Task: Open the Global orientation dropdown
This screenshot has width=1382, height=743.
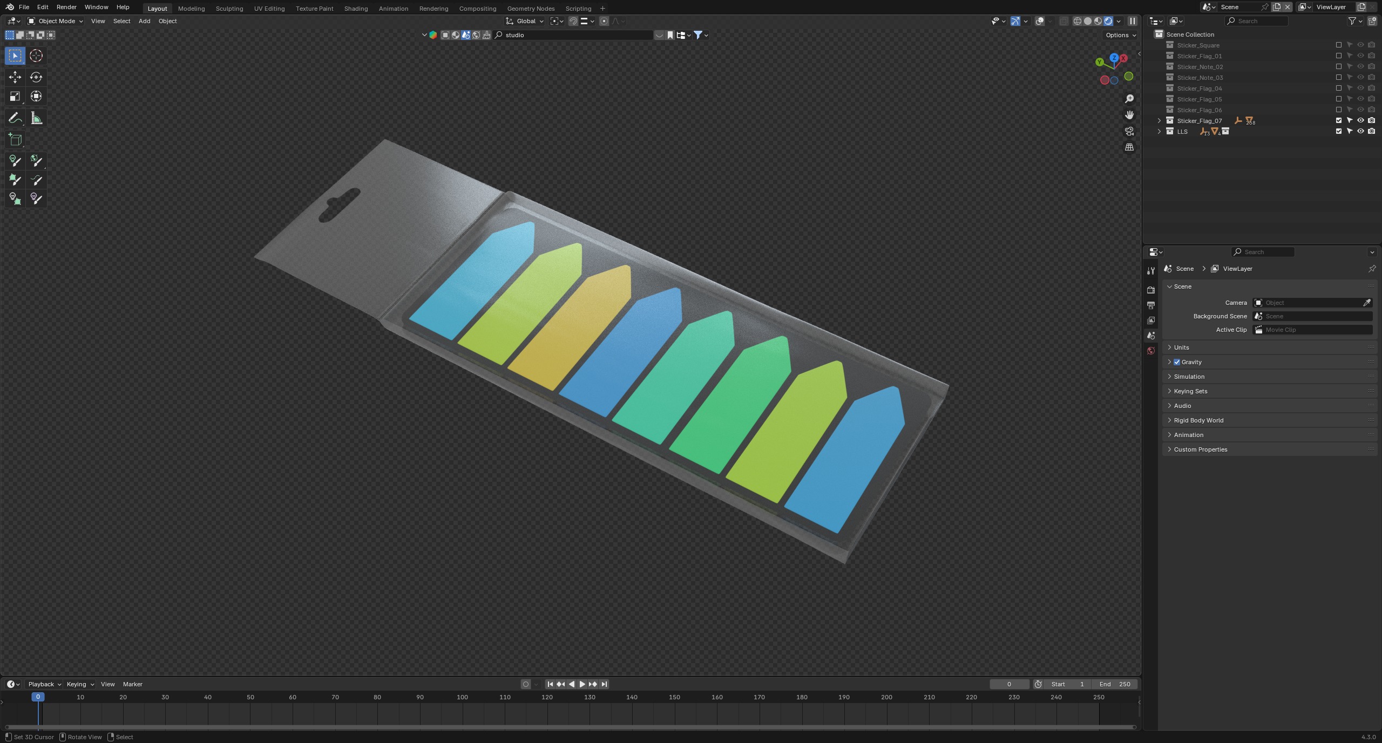Action: [525, 21]
